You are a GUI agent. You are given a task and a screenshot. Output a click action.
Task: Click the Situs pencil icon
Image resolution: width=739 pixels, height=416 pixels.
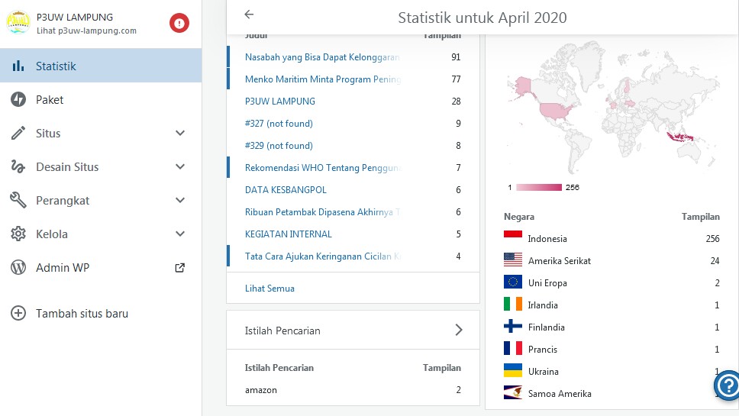click(18, 134)
